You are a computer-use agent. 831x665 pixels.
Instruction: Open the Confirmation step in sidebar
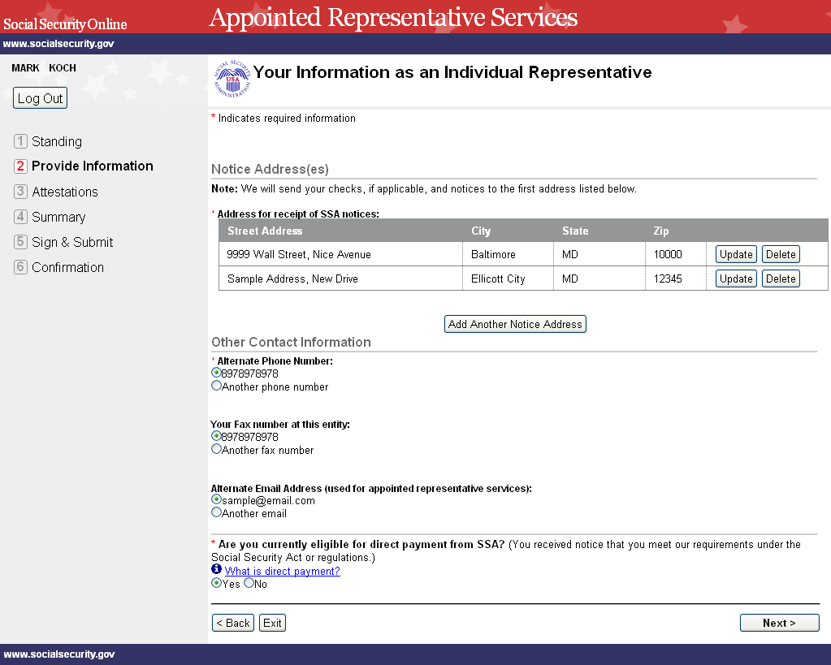[67, 267]
